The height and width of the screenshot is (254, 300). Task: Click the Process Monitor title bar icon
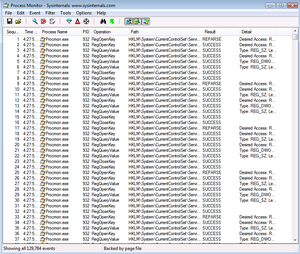(6, 5)
